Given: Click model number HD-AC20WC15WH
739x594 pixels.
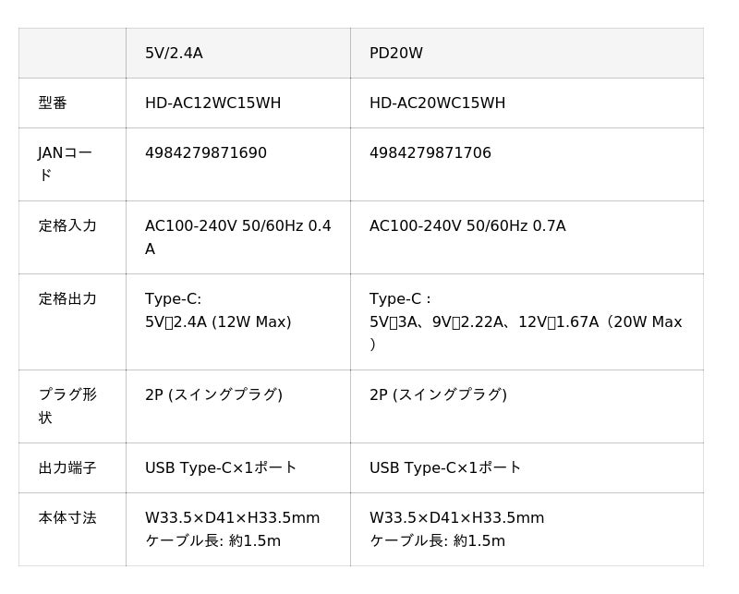Looking at the screenshot, I should 437,103.
